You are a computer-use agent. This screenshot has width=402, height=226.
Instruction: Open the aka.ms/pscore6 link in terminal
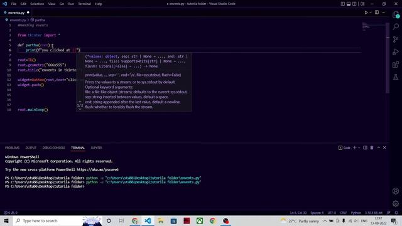click(98, 169)
